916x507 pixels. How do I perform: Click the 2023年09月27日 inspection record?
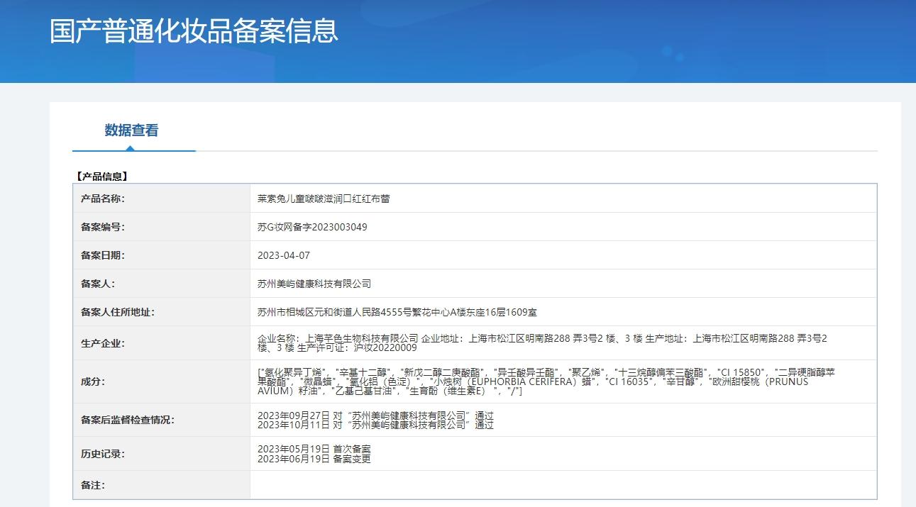pyautogui.click(x=375, y=416)
